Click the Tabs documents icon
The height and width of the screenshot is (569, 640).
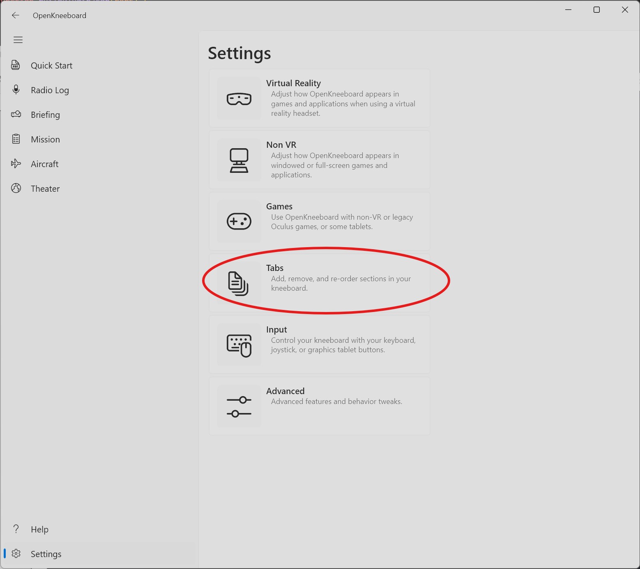pos(238,283)
